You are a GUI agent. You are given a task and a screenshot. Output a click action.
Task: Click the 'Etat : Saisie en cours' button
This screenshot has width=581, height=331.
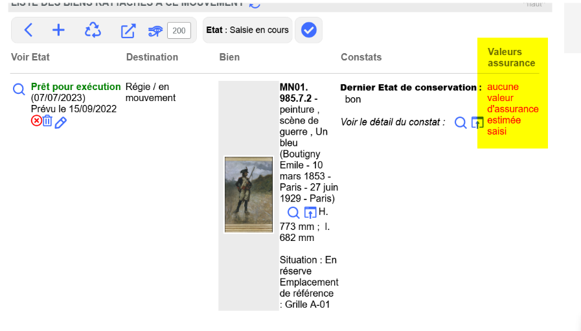pyautogui.click(x=247, y=30)
